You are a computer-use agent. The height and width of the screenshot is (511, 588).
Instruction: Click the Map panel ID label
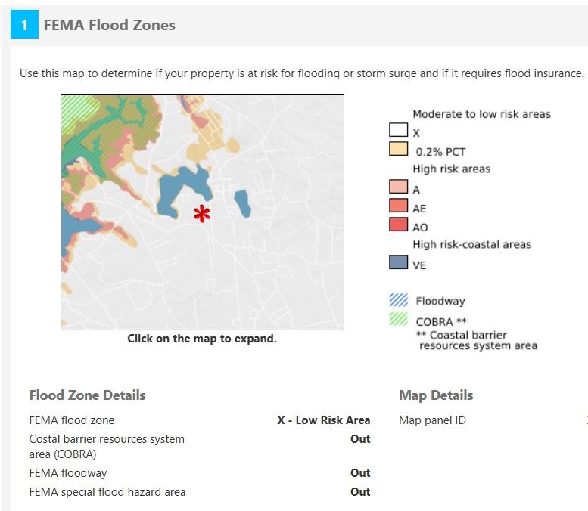[x=432, y=420]
